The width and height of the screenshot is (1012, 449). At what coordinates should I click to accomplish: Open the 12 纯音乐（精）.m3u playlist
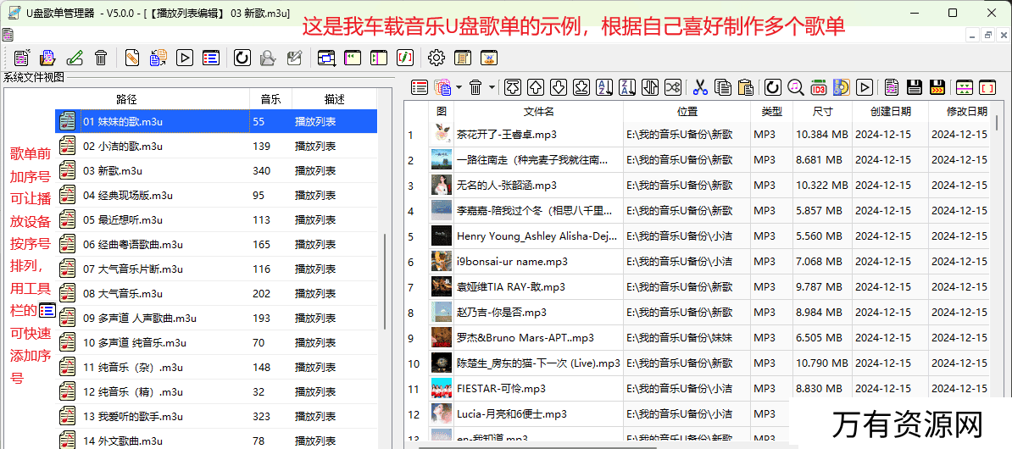click(x=132, y=391)
